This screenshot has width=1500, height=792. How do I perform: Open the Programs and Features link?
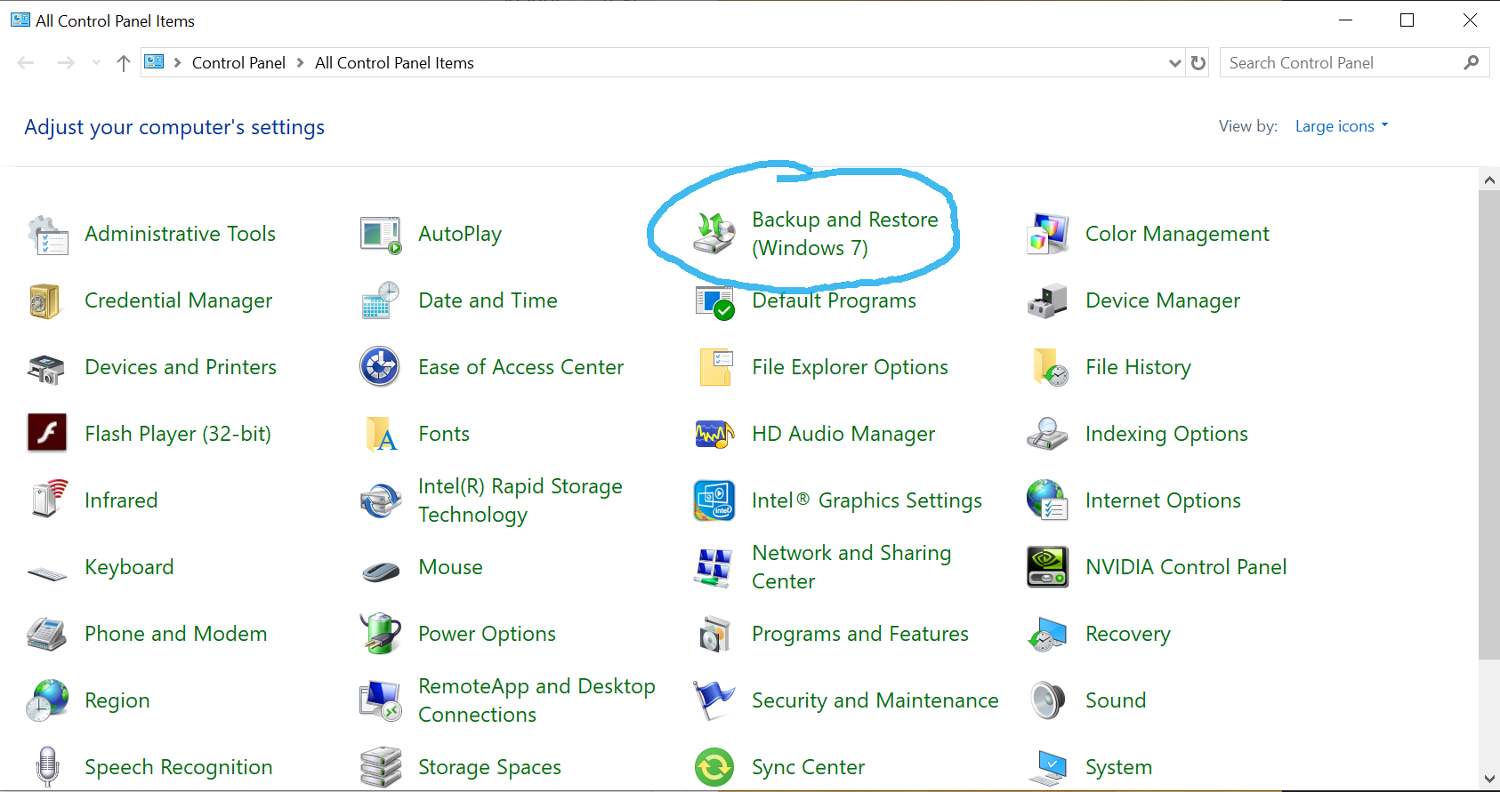coord(859,634)
